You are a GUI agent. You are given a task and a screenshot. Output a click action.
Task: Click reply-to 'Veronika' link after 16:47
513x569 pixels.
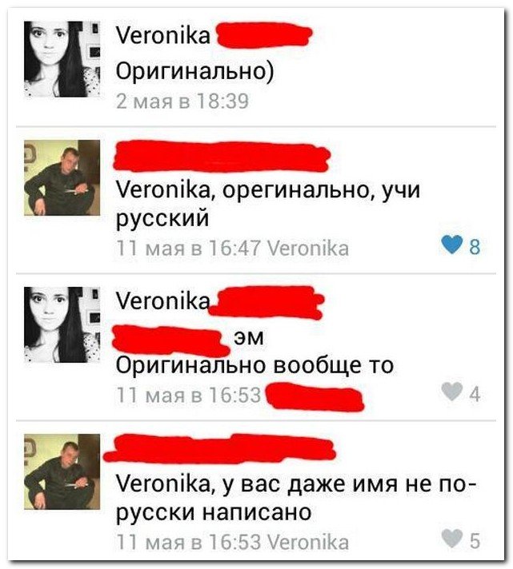308,249
